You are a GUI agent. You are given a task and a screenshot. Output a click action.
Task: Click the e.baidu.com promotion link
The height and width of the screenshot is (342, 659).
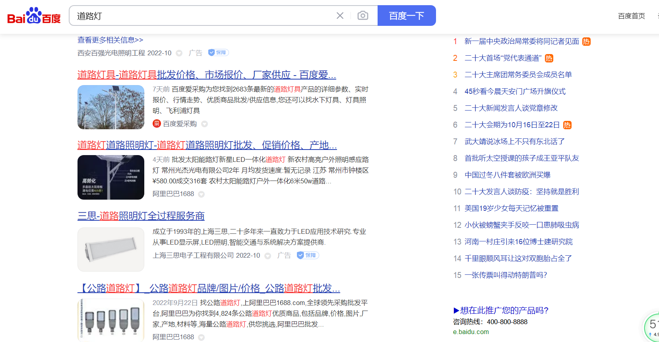pyautogui.click(x=471, y=332)
